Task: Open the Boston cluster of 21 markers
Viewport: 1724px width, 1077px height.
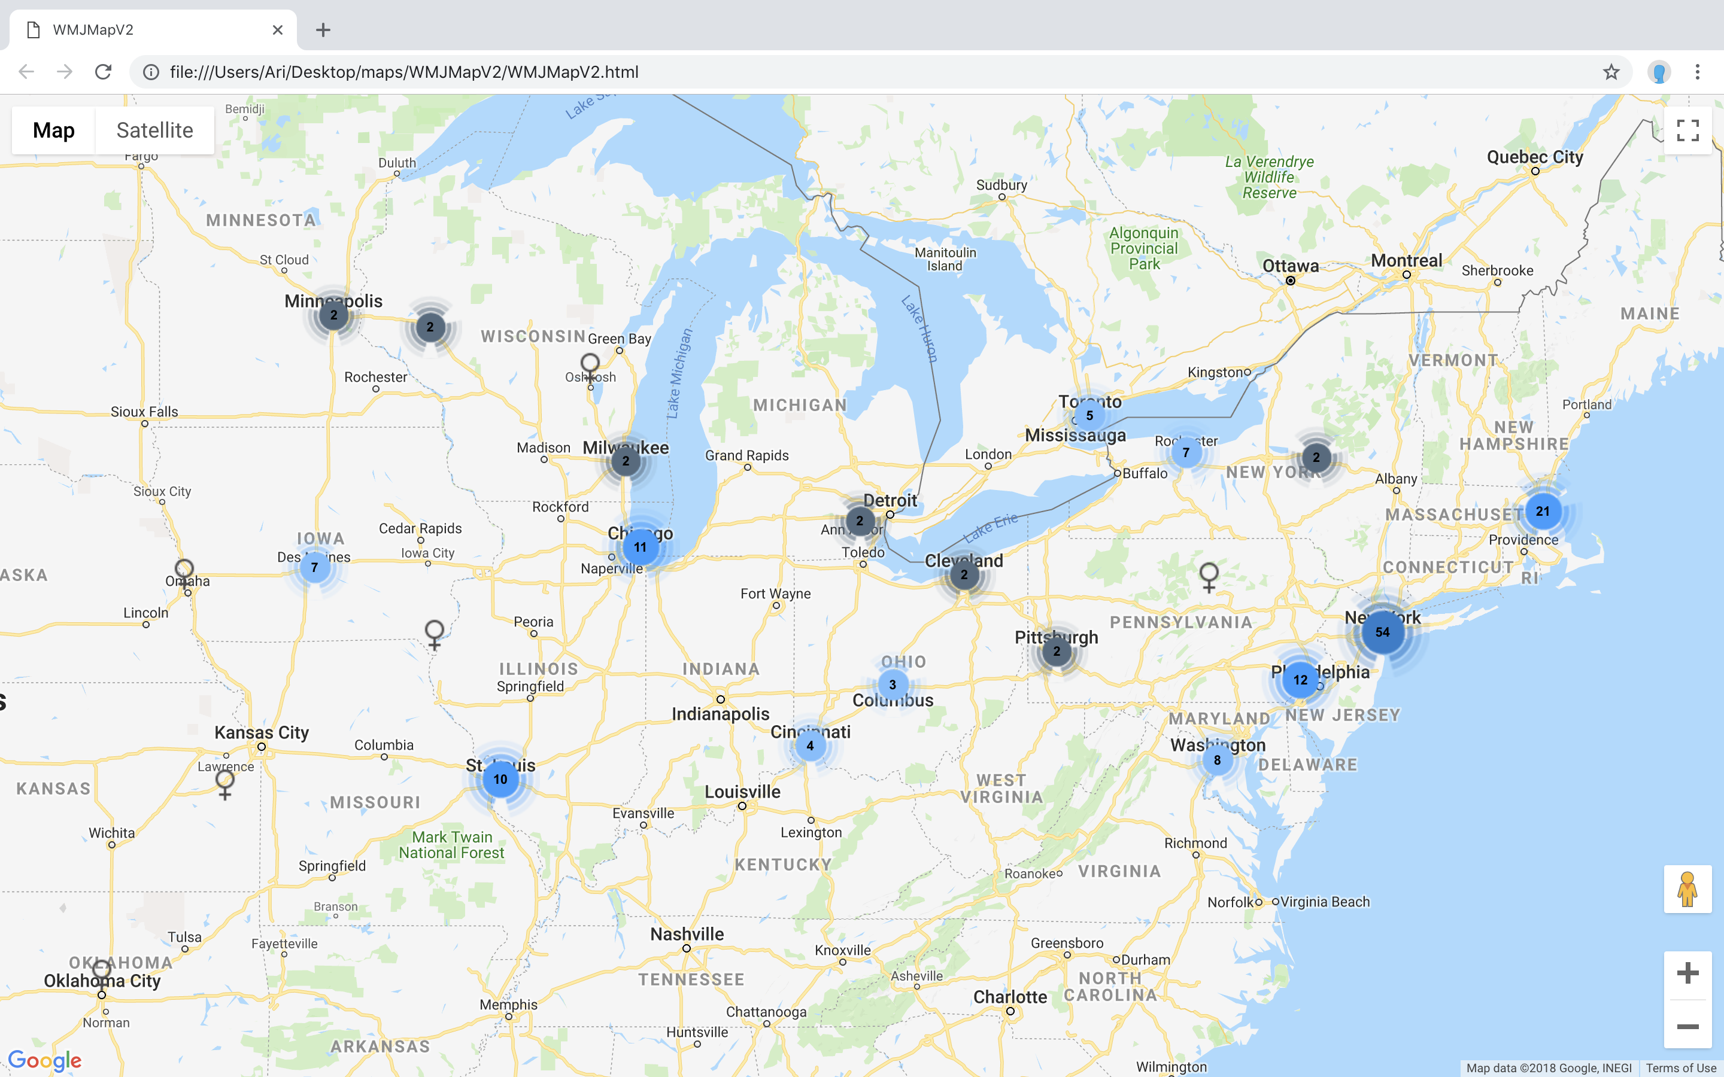Action: click(1543, 512)
